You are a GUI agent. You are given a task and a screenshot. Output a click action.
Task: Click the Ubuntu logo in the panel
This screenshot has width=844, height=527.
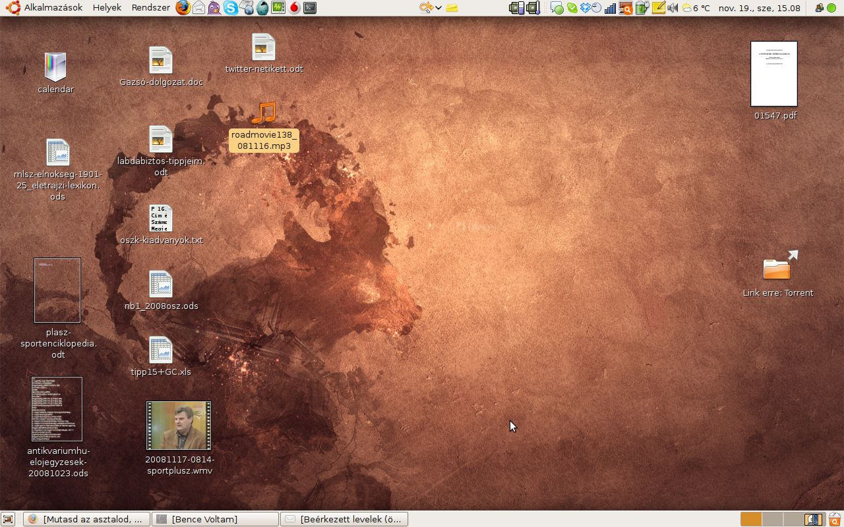[x=12, y=8]
